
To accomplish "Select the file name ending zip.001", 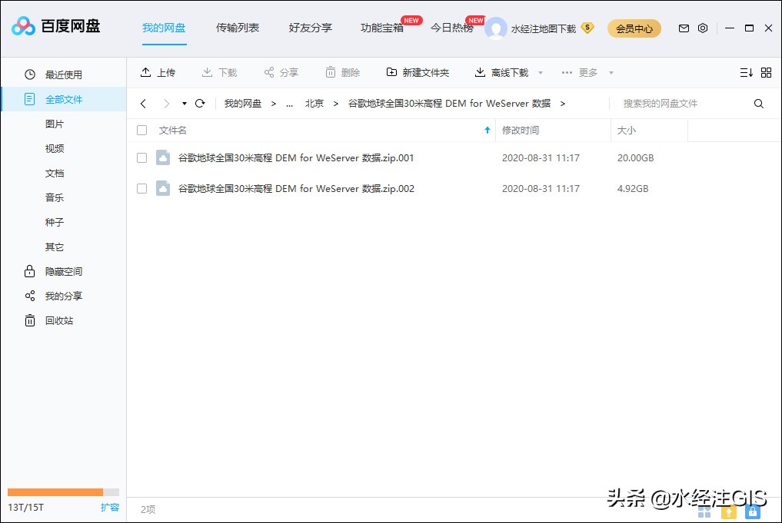I will 296,158.
